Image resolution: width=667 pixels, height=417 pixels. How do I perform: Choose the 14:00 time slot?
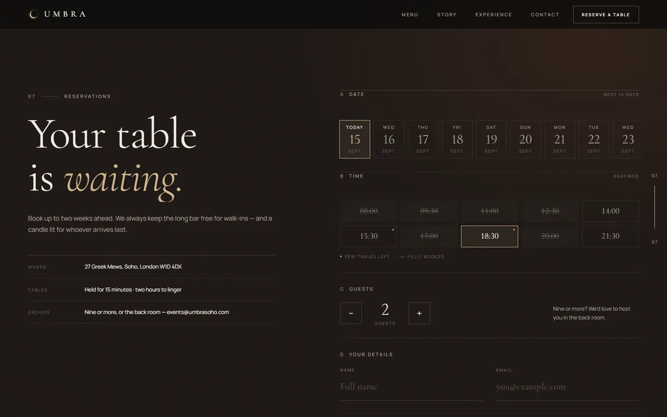point(610,211)
